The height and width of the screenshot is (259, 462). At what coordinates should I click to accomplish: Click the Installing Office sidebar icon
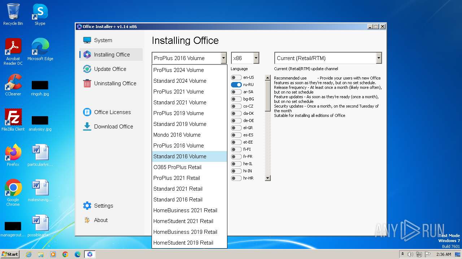(x=87, y=55)
